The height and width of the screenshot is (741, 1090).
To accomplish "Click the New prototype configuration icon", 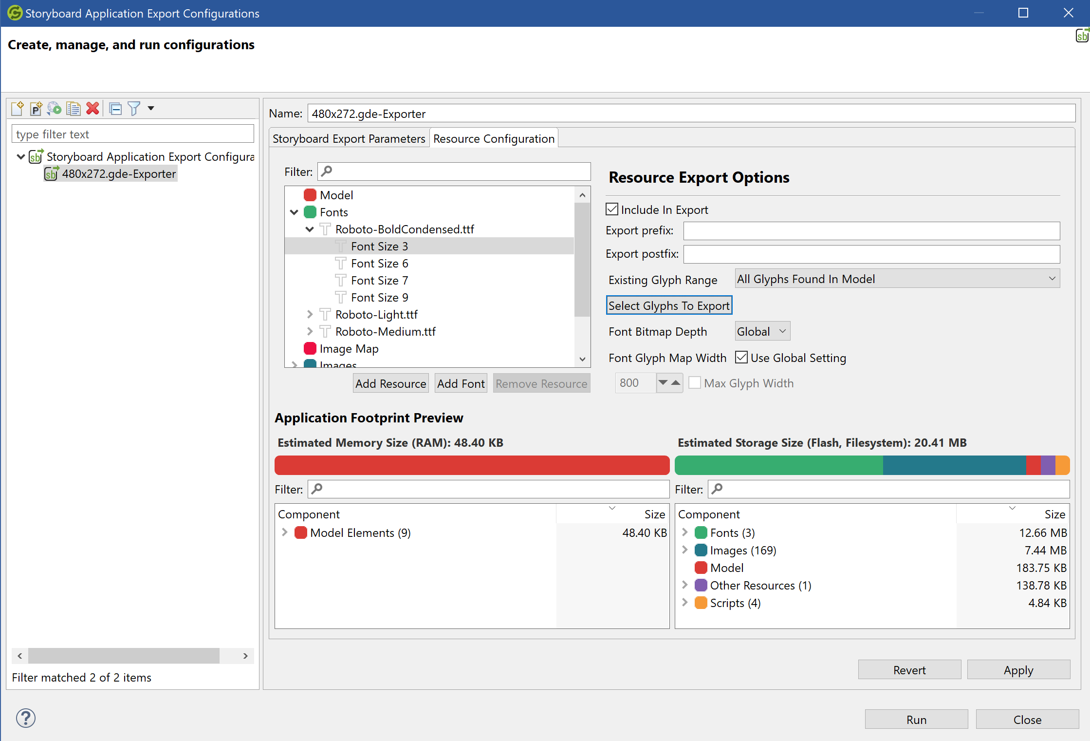I will (36, 108).
